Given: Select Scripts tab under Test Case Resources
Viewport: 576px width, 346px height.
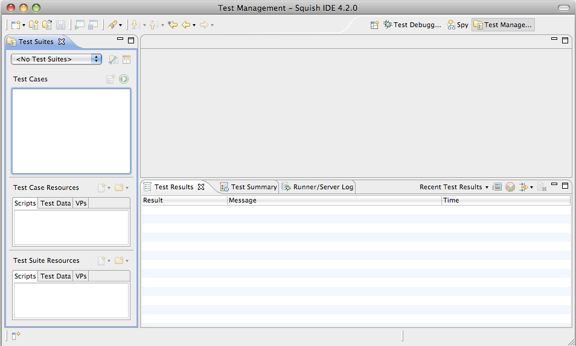Looking at the screenshot, I should pyautogui.click(x=25, y=203).
